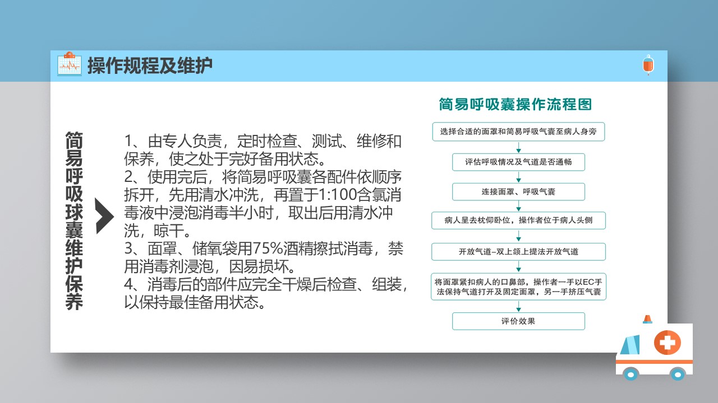Click the ambulance's left wheel
The width and height of the screenshot is (718, 403).
(630, 373)
